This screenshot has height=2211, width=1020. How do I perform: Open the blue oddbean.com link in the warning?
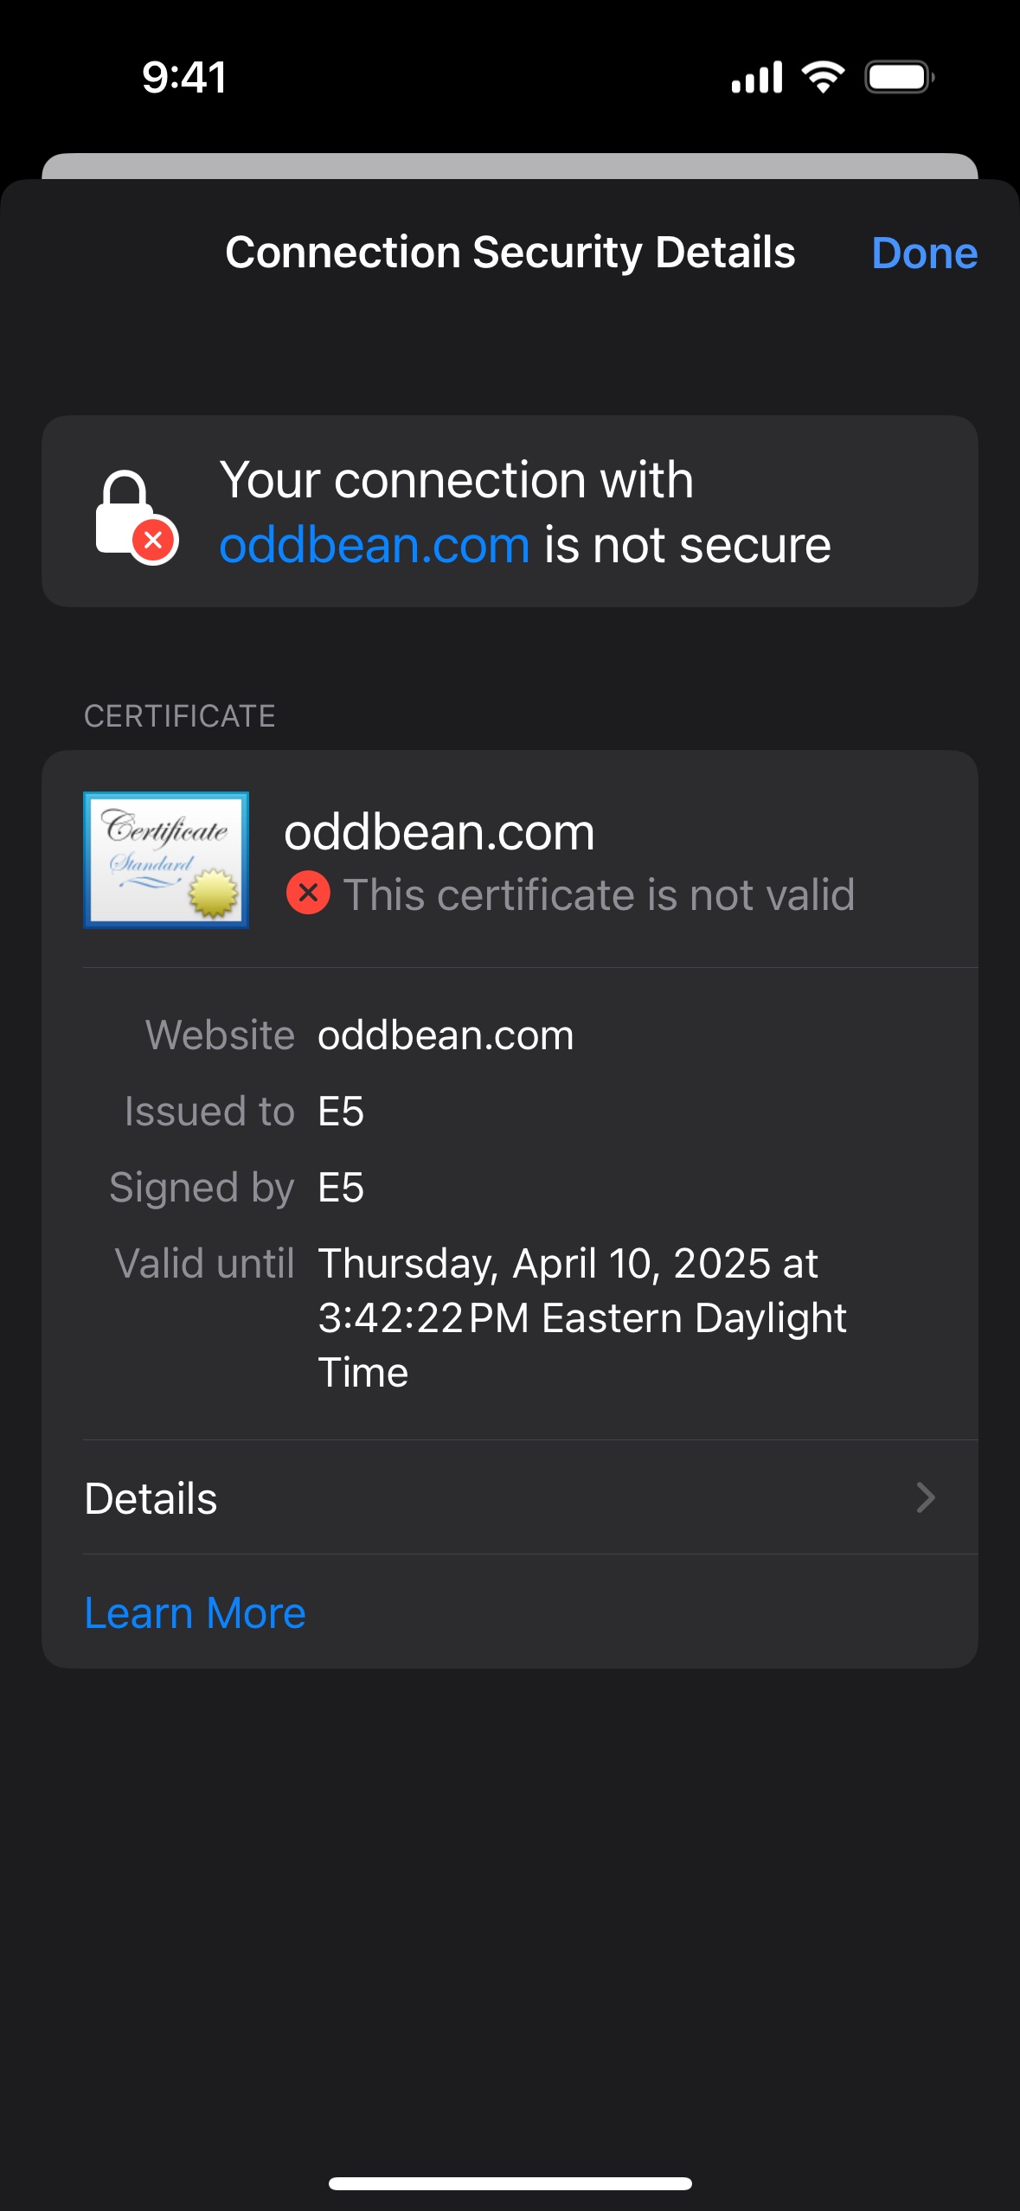[374, 546]
